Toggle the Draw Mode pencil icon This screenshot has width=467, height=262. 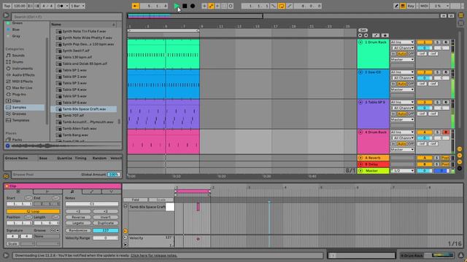pos(396,6)
